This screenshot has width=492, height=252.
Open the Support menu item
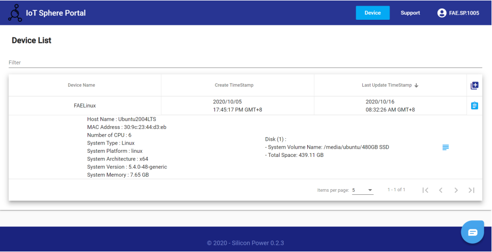coord(410,13)
